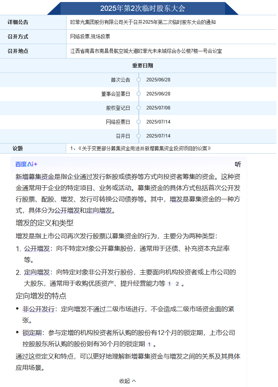
Task: Click the timeline dot beside 首次公告
Action: pyautogui.click(x=139, y=80)
